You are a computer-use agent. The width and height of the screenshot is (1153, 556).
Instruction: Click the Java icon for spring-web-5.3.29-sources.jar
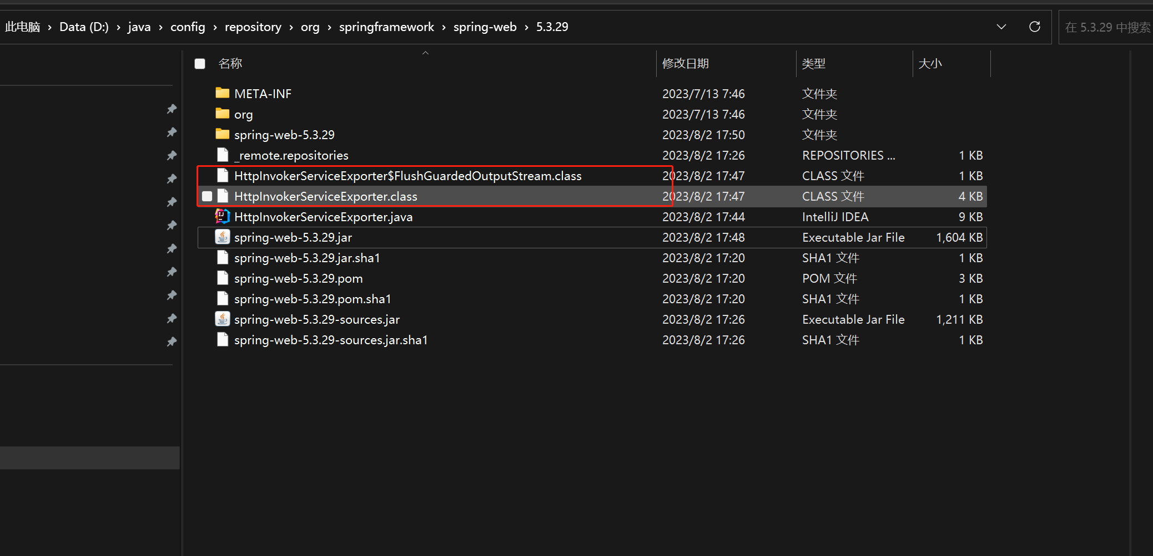pyautogui.click(x=222, y=319)
